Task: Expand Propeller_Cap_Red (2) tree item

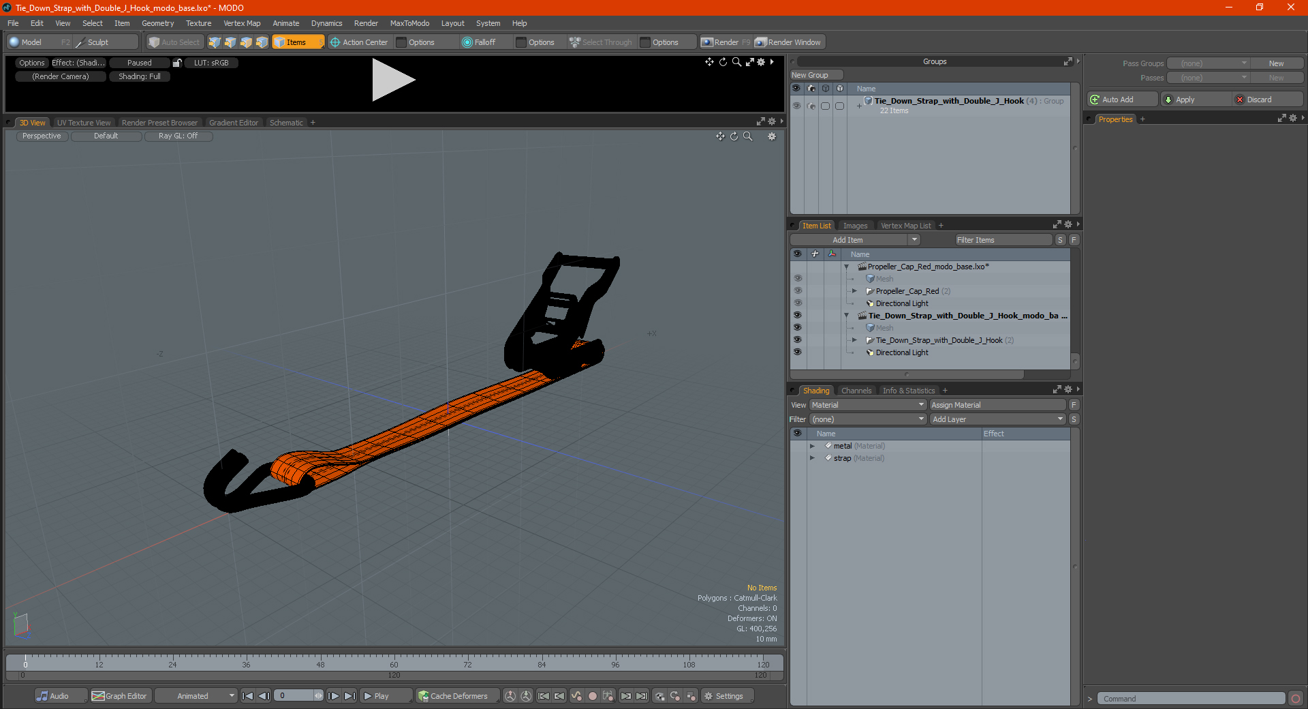Action: [x=854, y=291]
